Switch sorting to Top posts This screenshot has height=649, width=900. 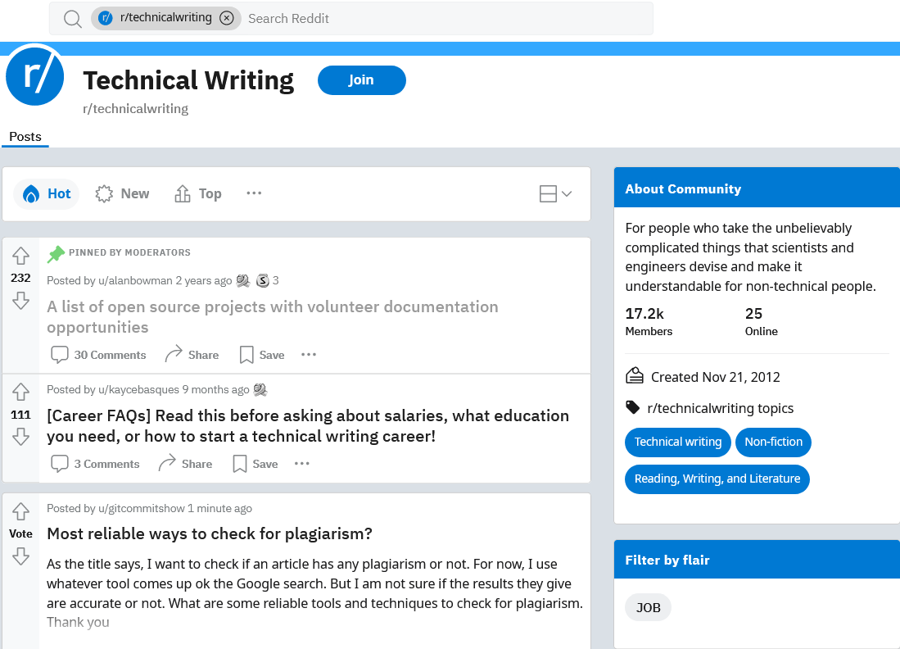[x=197, y=193]
